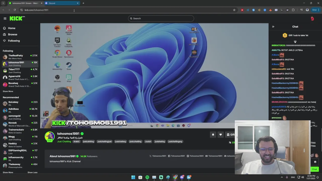Click the search box
Viewport: 322px width, 181px height.
161,18
